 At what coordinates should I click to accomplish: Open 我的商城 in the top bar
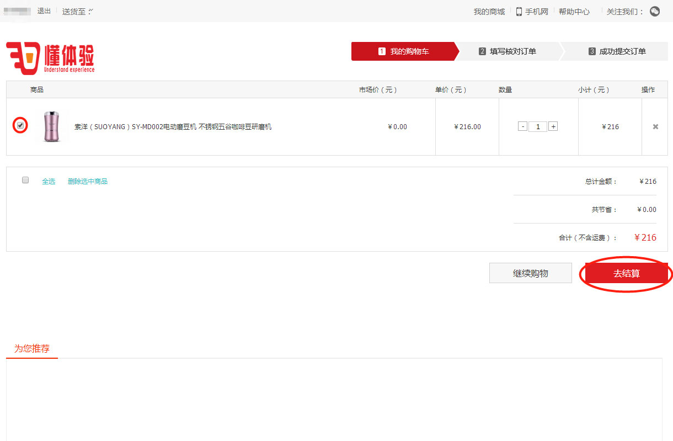pos(489,12)
